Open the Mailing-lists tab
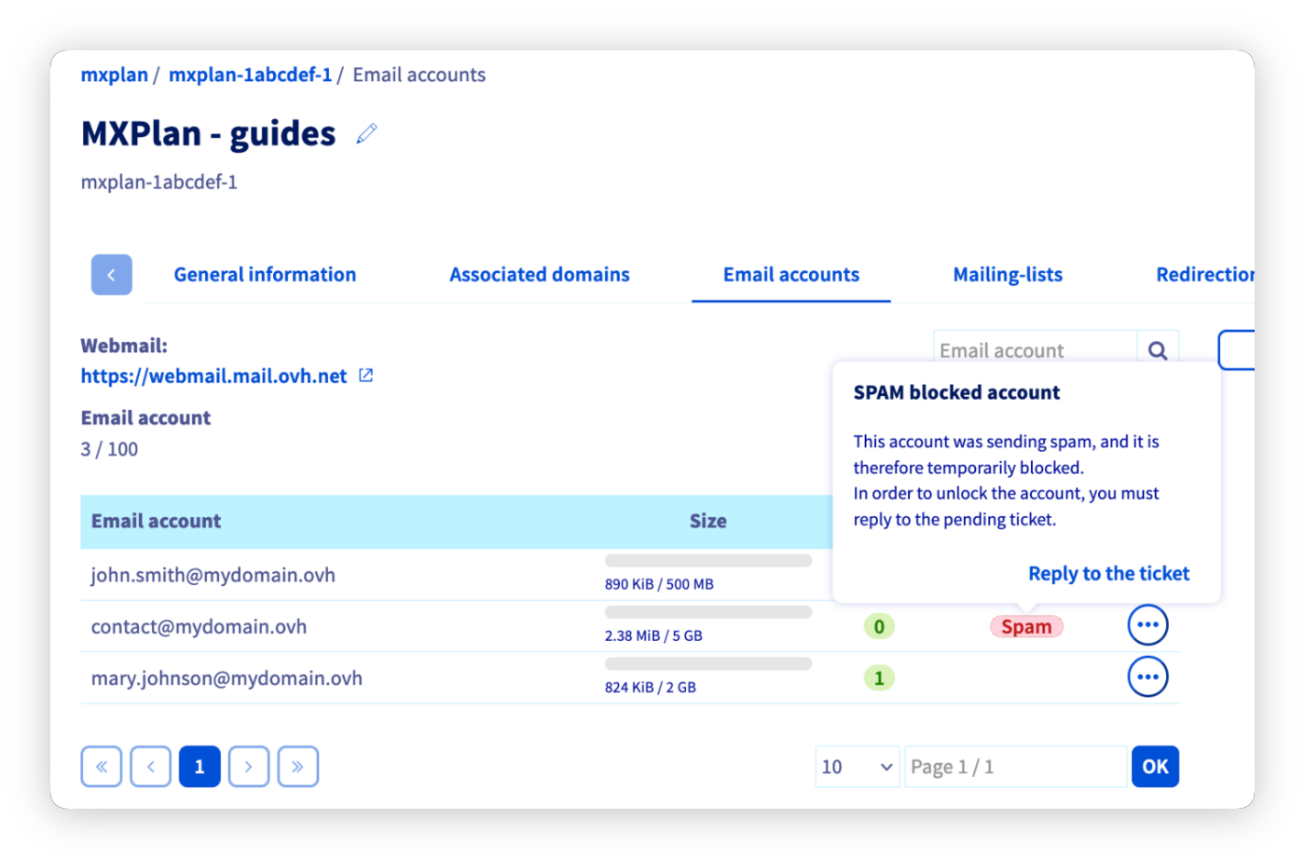Viewport: 1305px width, 859px height. tap(1008, 274)
